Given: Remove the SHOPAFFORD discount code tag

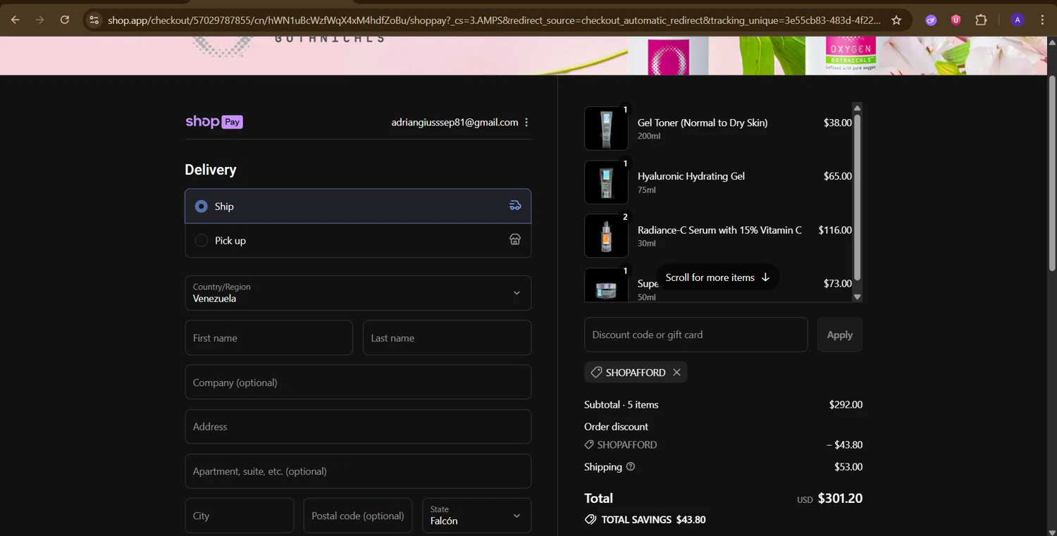Looking at the screenshot, I should point(676,372).
